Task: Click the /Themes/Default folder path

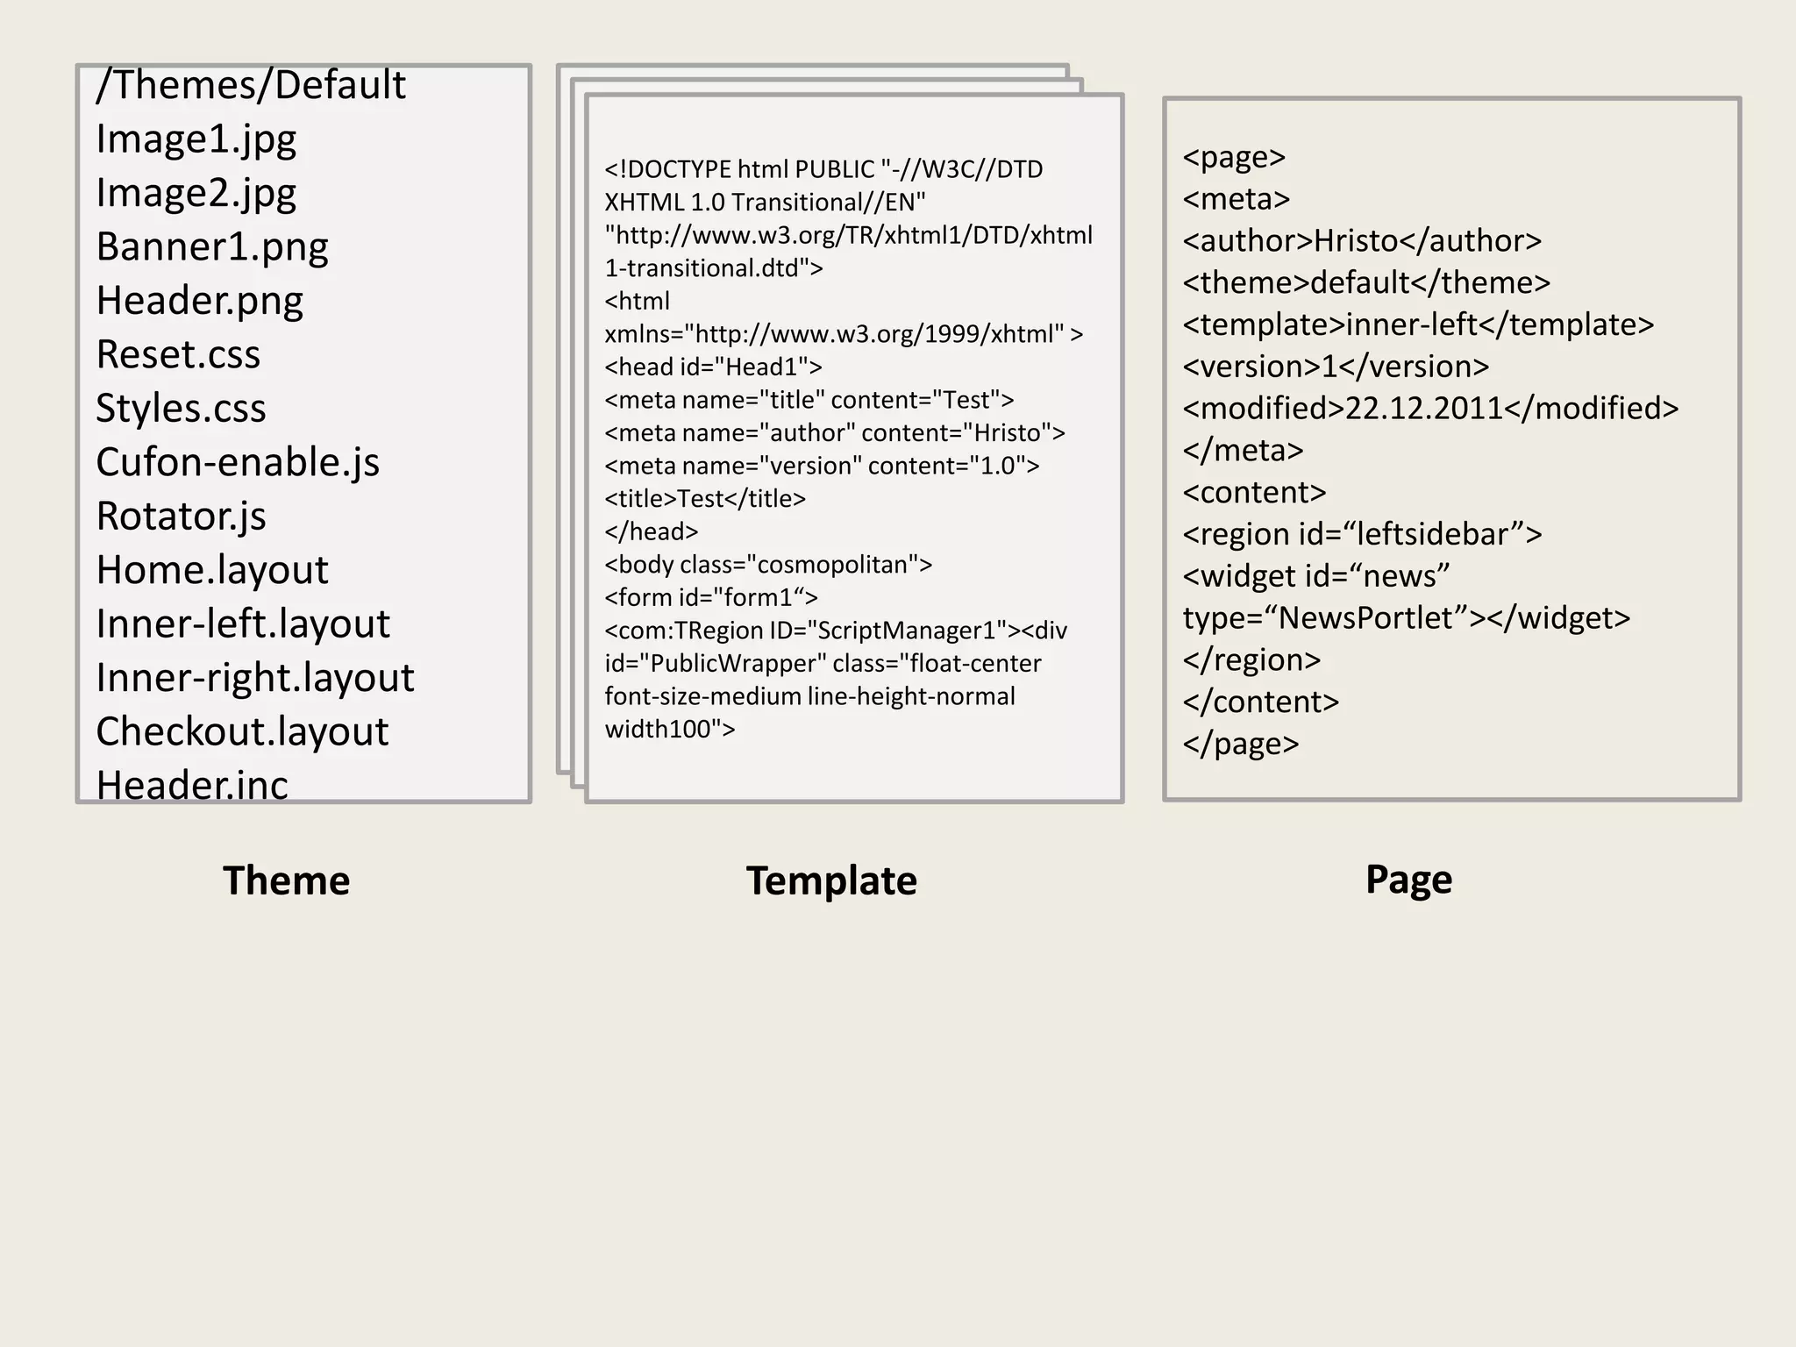Action: pos(250,86)
